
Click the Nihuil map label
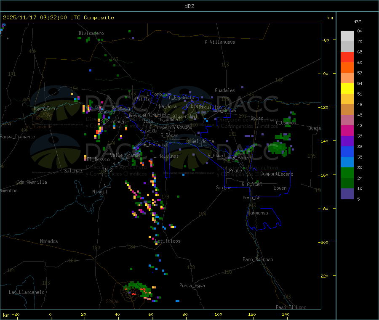99,192
